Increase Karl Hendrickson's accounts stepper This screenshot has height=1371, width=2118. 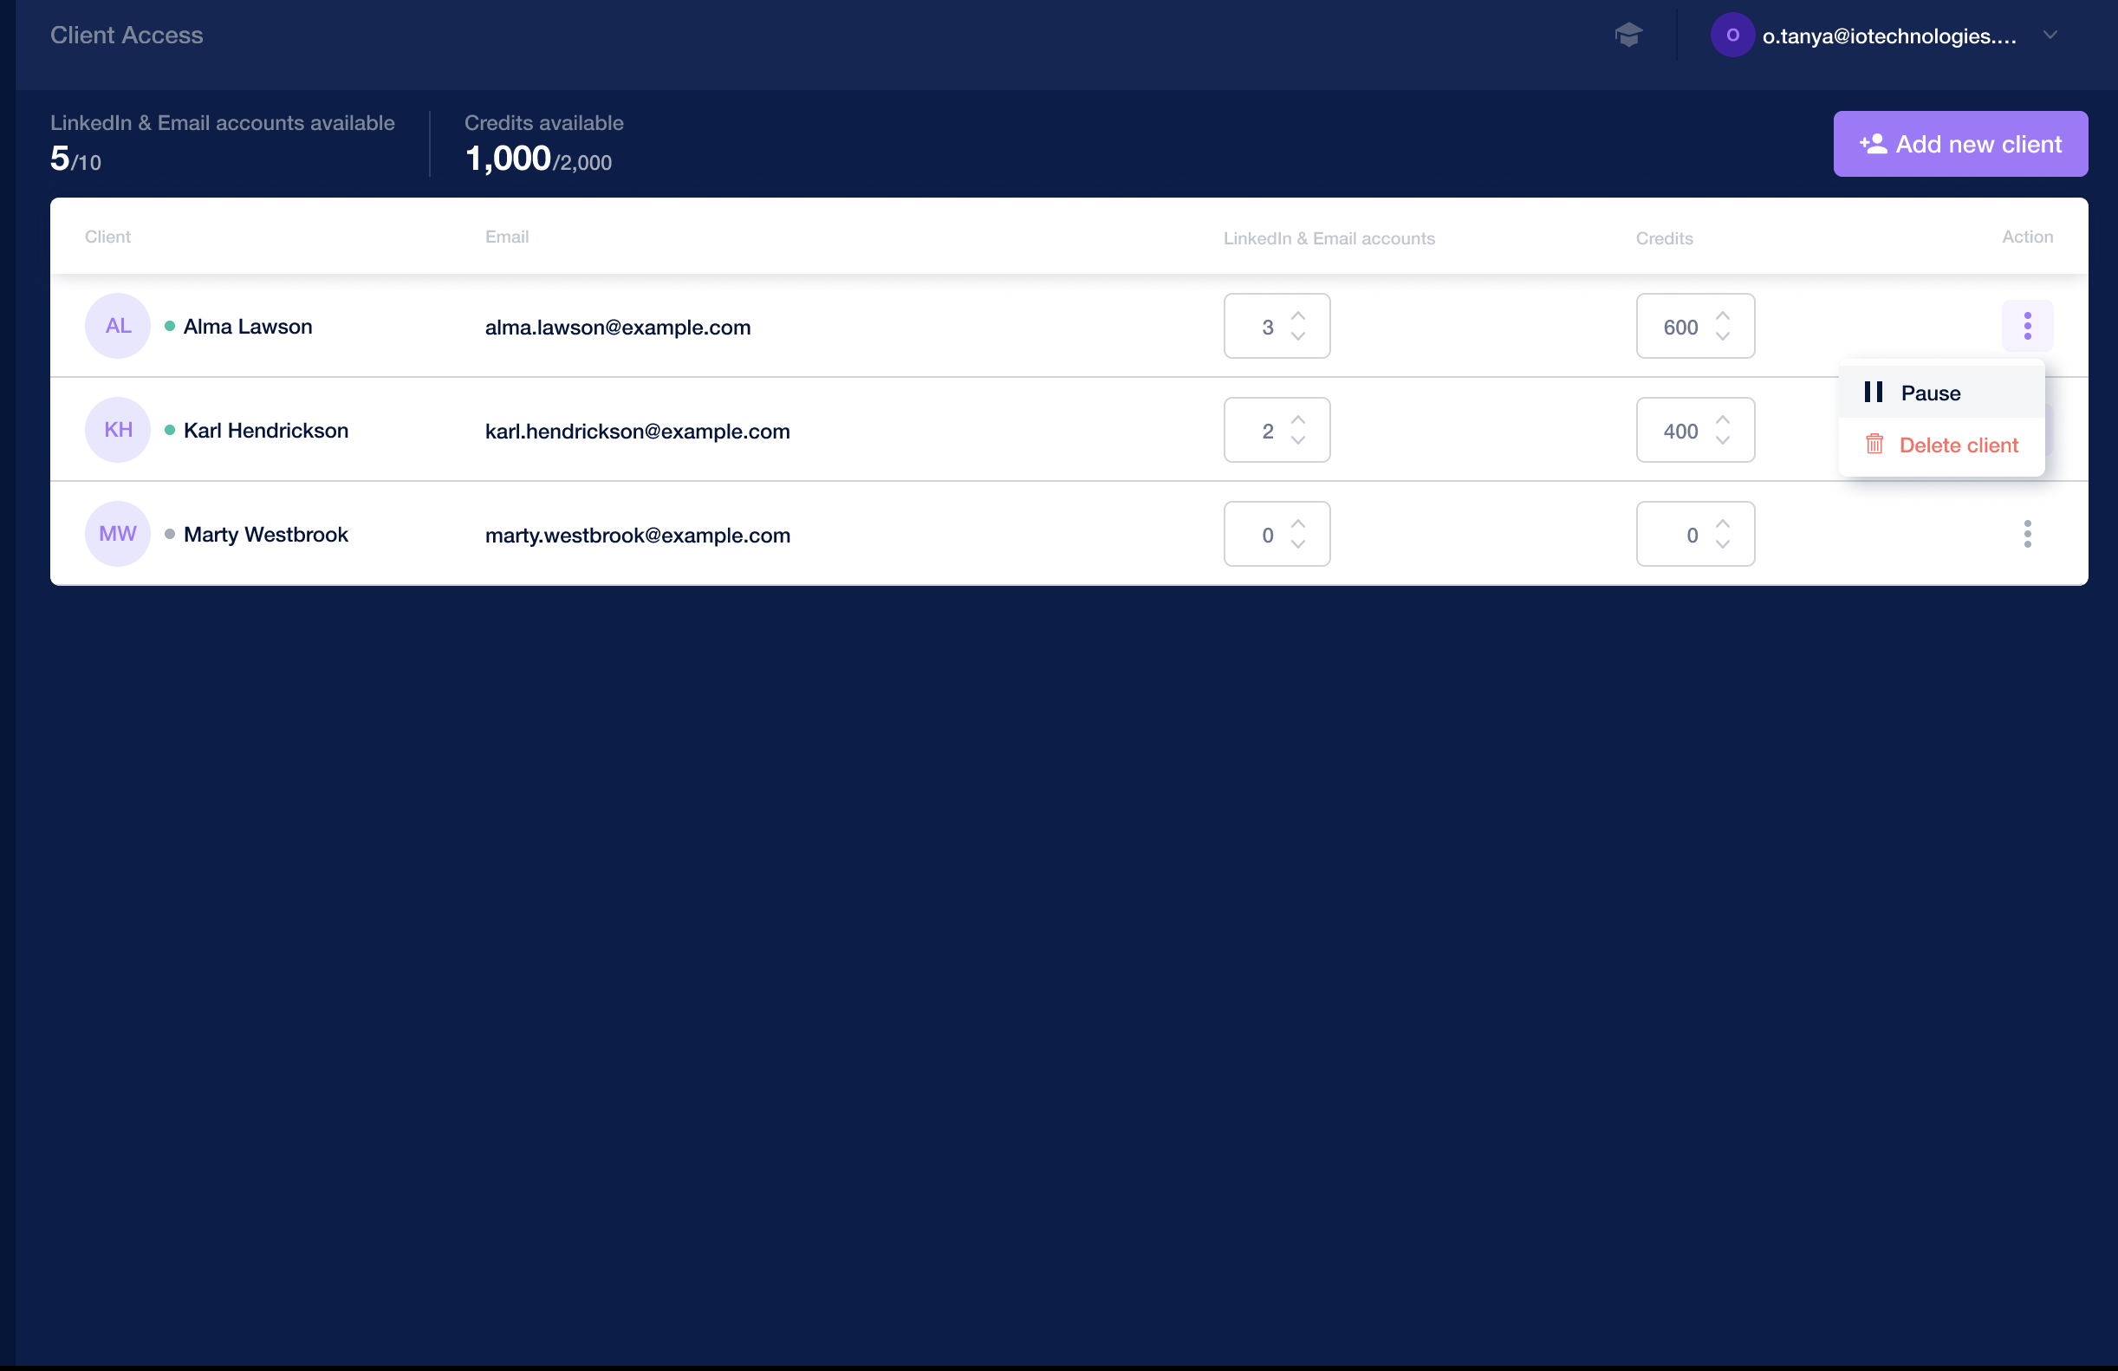tap(1297, 420)
